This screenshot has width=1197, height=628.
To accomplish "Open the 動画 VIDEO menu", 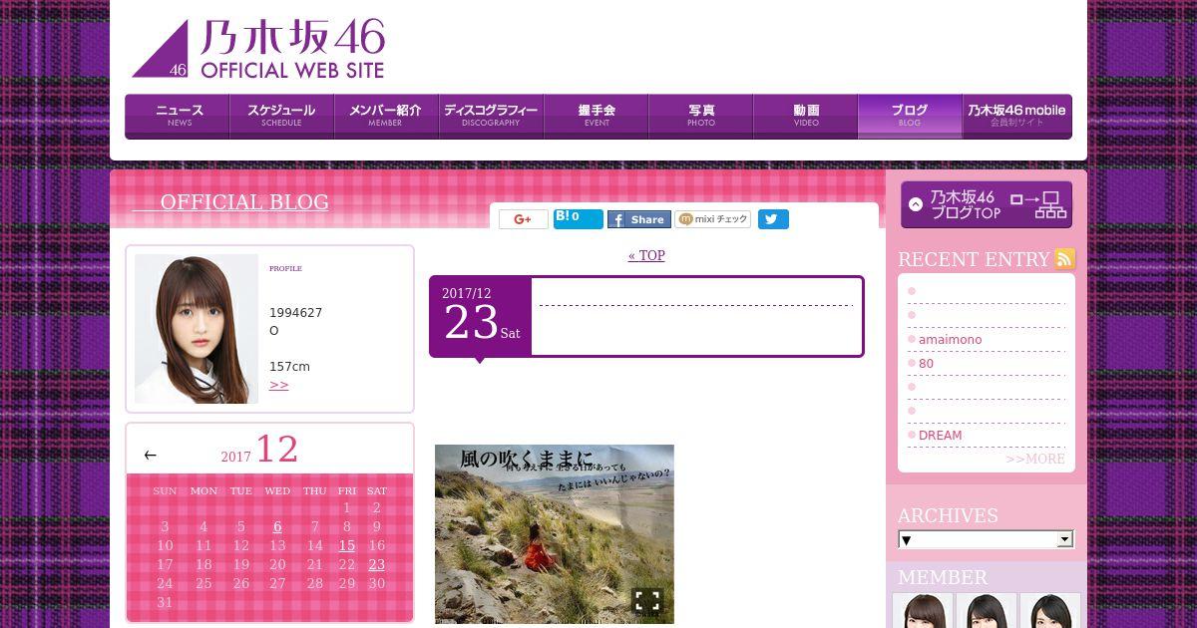I will (805, 116).
